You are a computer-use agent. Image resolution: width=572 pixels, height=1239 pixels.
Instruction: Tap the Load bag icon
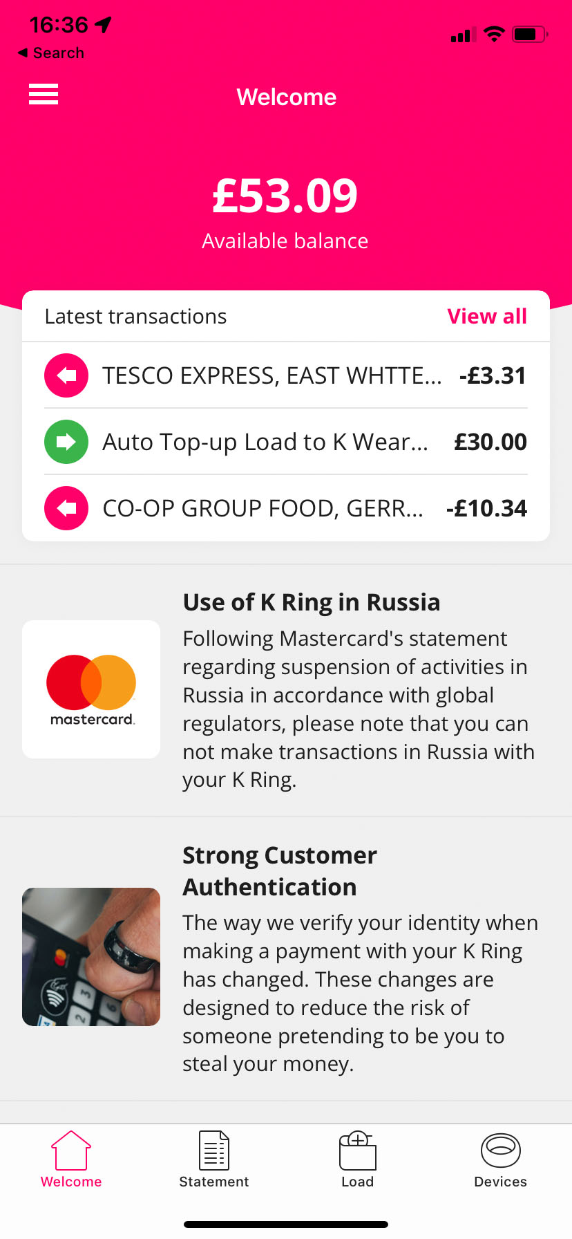pyautogui.click(x=357, y=1151)
